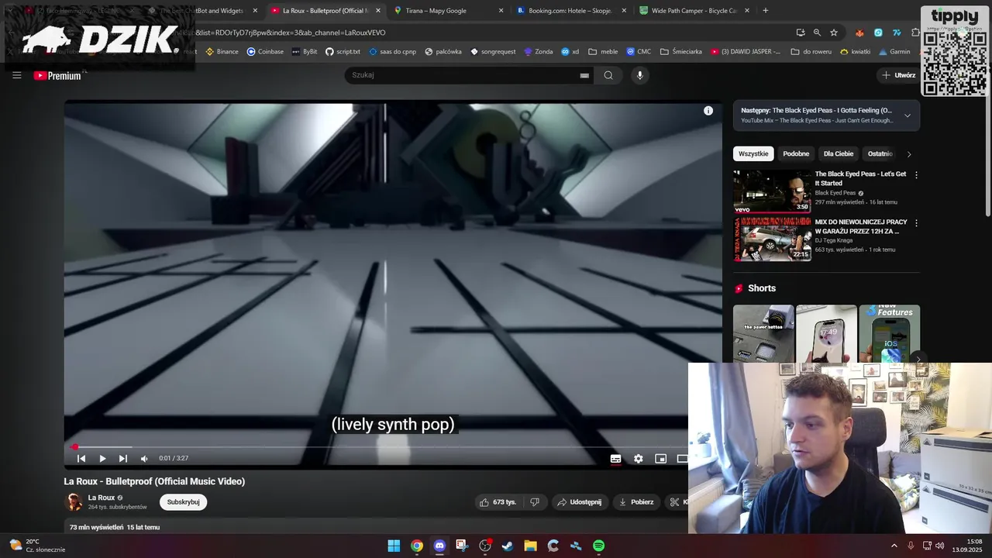This screenshot has width=992, height=558.
Task: Show more filter chips with the arrow
Action: pyautogui.click(x=909, y=154)
